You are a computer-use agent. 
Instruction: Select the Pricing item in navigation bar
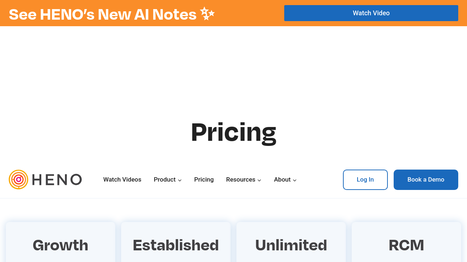(x=204, y=179)
